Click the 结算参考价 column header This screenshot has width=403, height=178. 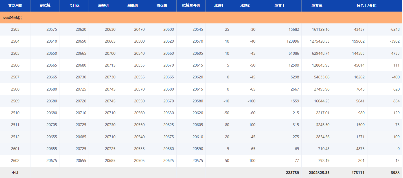[x=191, y=6]
